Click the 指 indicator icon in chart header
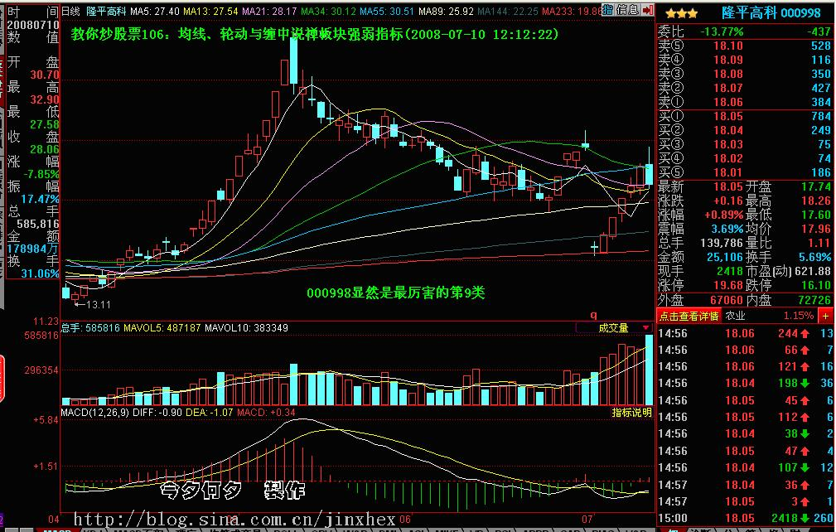836x532 pixels. [x=607, y=11]
